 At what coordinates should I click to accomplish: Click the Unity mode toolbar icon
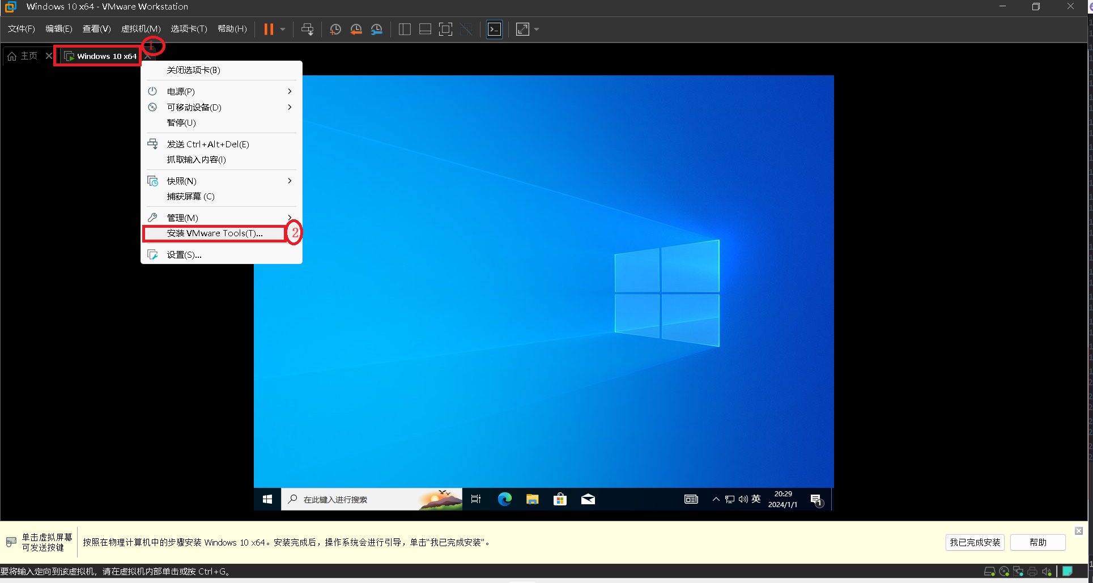point(466,29)
